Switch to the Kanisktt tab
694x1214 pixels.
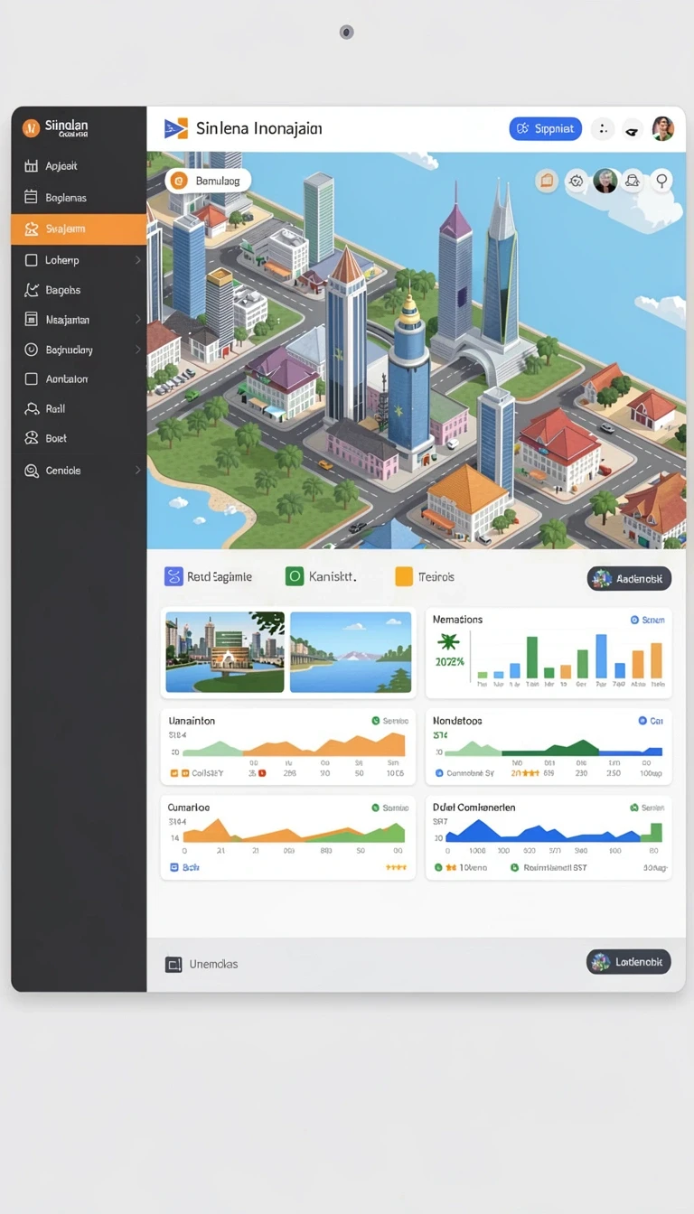coord(322,576)
